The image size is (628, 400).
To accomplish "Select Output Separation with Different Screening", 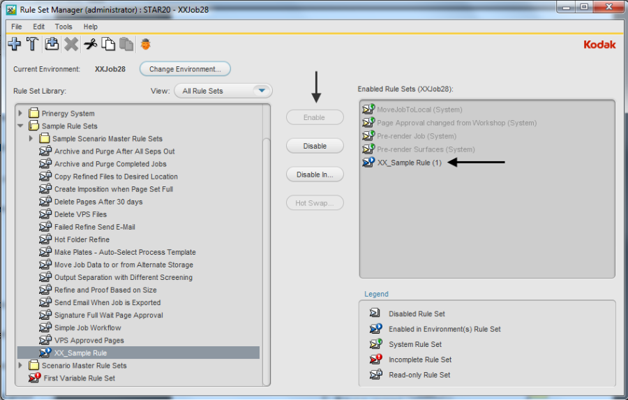I will [x=124, y=277].
